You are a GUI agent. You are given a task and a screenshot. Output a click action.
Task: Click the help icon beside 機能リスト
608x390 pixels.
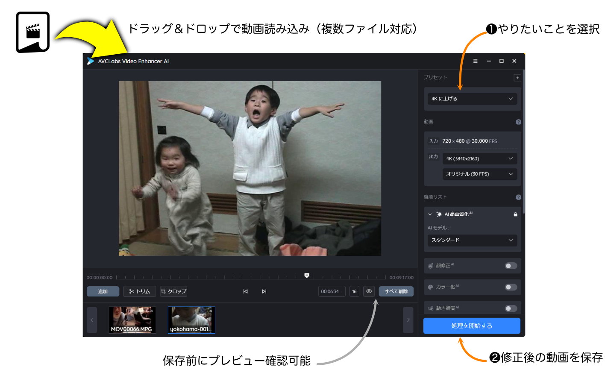tap(518, 197)
